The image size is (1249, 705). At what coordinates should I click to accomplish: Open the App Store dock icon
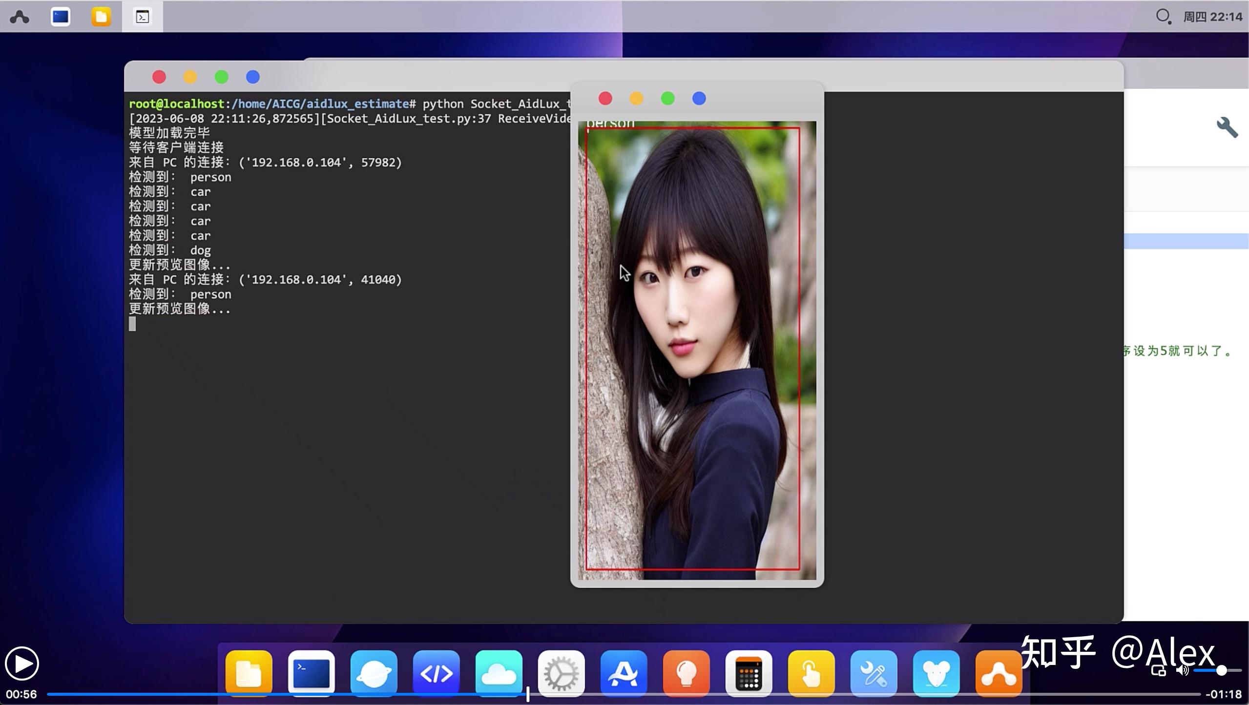tap(624, 673)
